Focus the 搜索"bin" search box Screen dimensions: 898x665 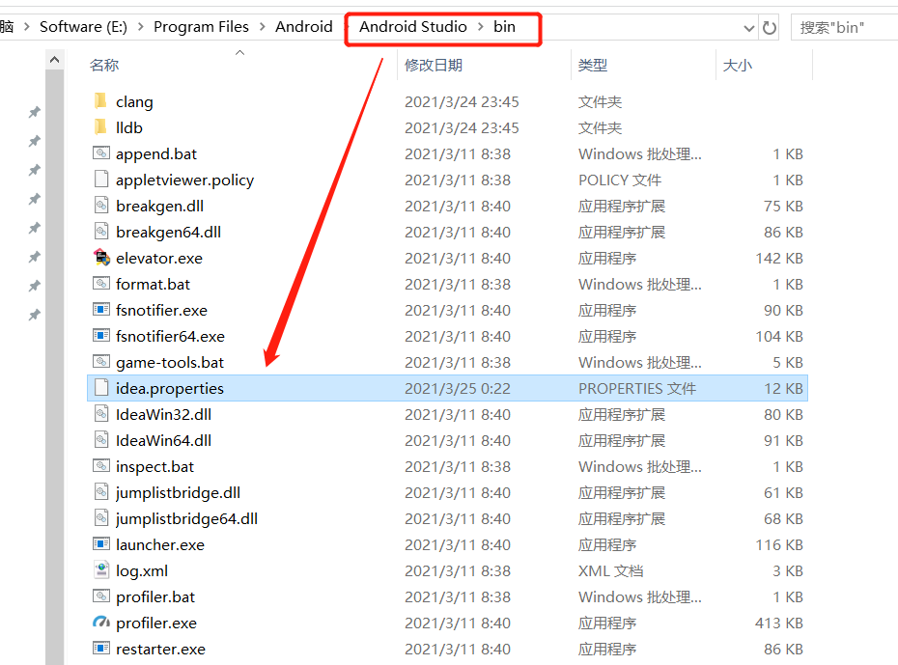click(844, 27)
